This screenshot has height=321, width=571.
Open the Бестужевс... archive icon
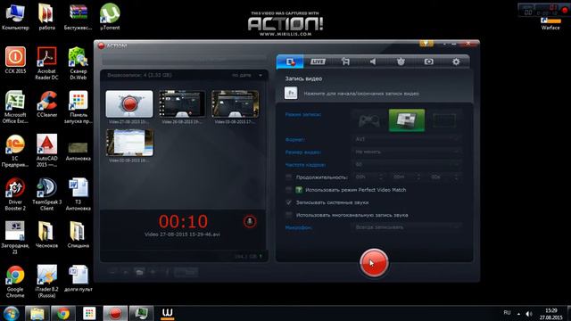(x=78, y=17)
